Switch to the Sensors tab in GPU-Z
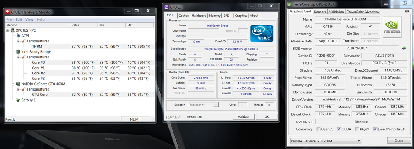 pos(320,12)
